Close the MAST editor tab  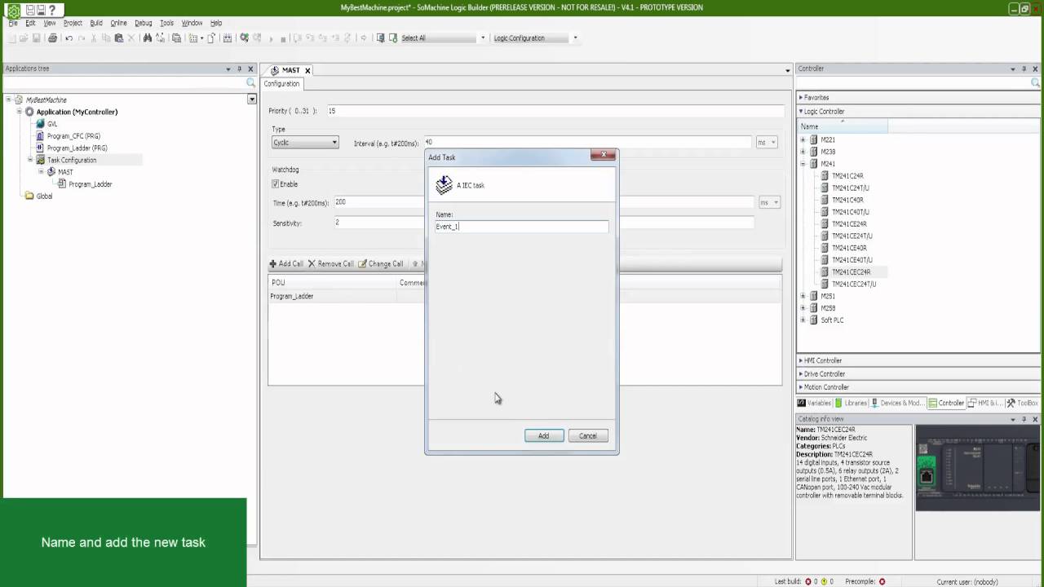point(307,71)
